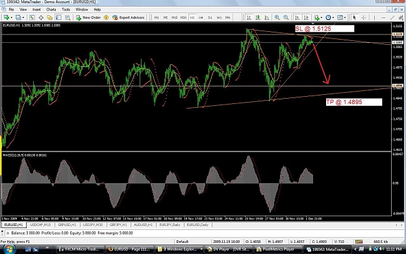Click the Zoom Out magnifier
Image resolution: width=406 pixels, height=254 pixels.
[x=286, y=18]
